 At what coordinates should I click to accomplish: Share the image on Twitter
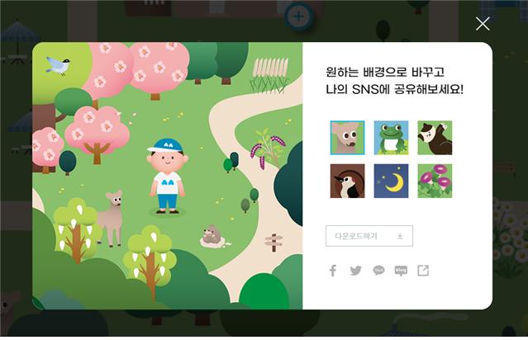pyautogui.click(x=355, y=271)
